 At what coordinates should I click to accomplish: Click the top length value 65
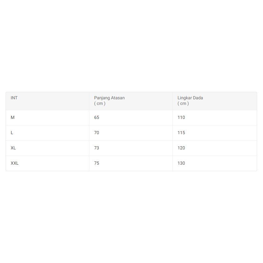(96, 117)
